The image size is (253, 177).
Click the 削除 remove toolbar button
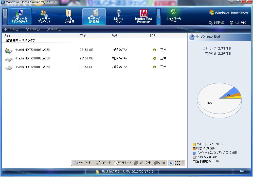pyautogui.click(x=54, y=29)
